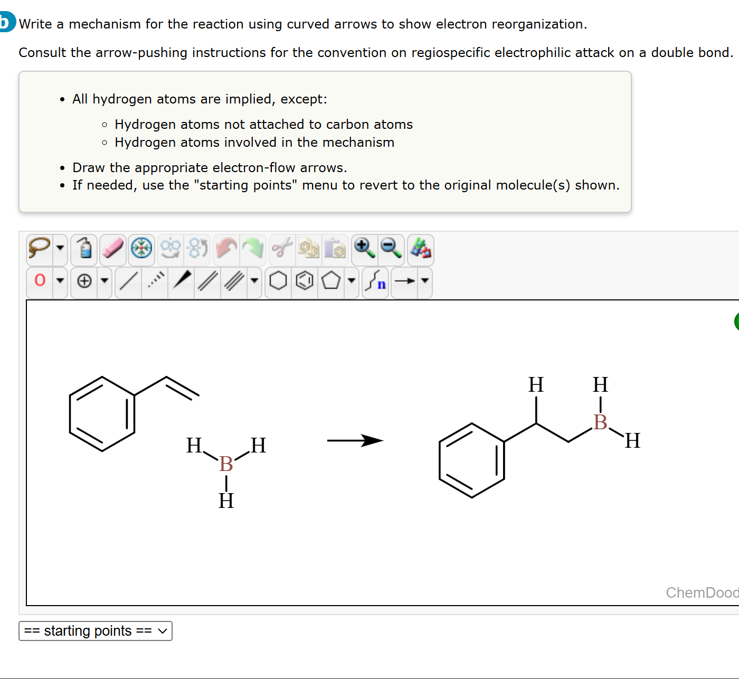Screen dimensions: 739x679
Task: Click the paste structure icon
Action: coord(335,248)
